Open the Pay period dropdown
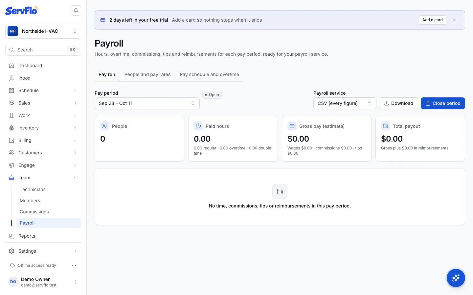 point(147,103)
